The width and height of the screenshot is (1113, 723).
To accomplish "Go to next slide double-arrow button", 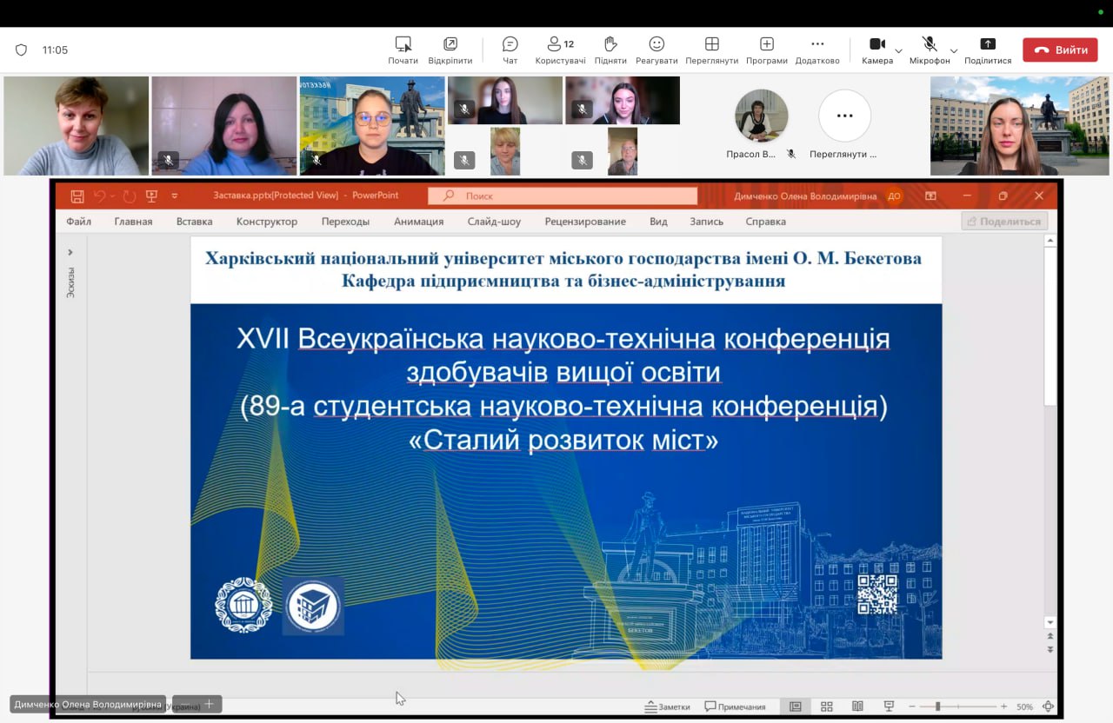I will [1050, 649].
